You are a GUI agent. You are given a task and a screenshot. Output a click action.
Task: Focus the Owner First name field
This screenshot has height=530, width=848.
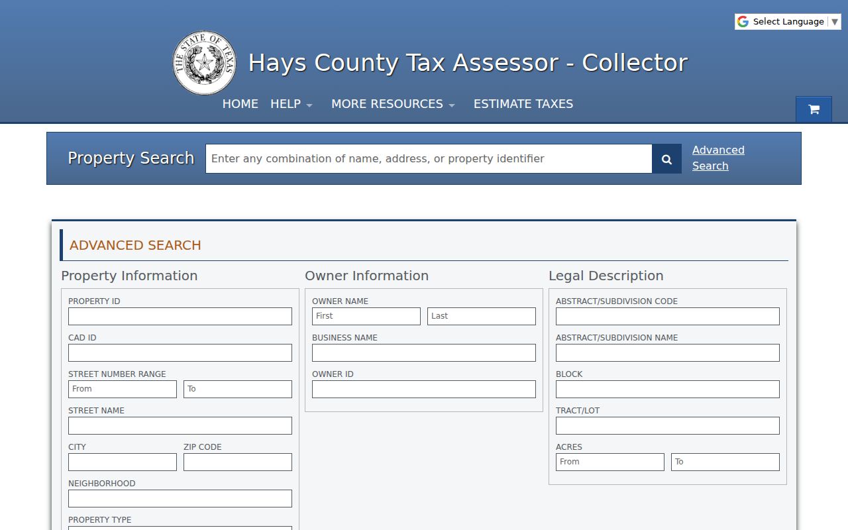pyautogui.click(x=366, y=316)
